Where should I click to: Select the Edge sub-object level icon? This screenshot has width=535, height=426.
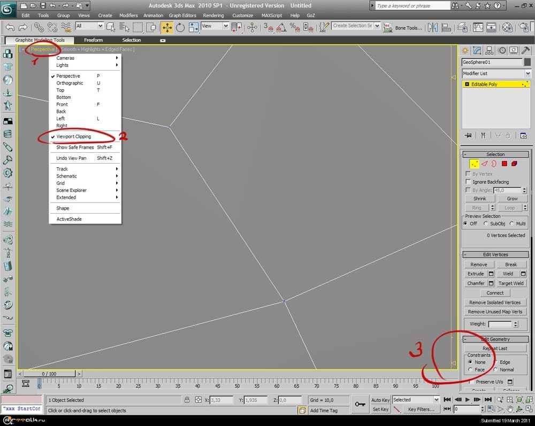[484, 164]
